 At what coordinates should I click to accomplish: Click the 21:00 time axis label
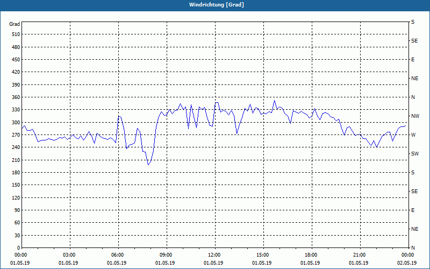[359, 255]
